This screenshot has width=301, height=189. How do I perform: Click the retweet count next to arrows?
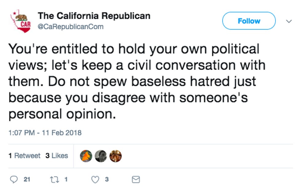66,179
